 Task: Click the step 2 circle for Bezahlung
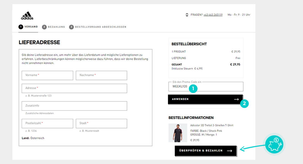(44, 27)
